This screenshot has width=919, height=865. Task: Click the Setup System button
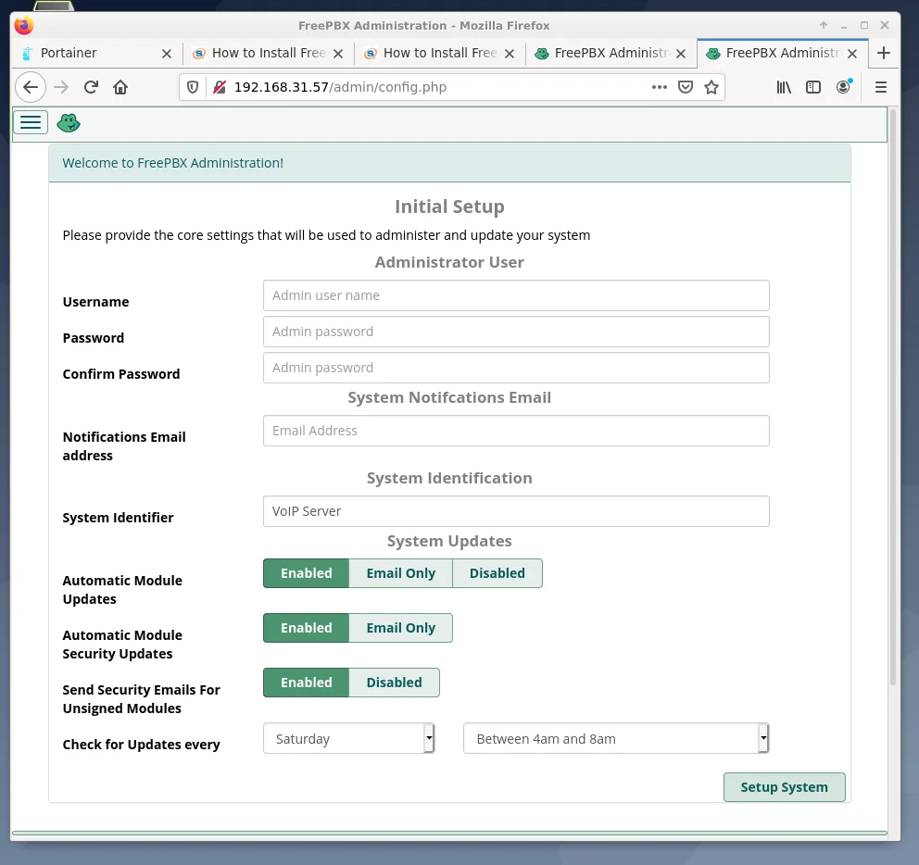pos(784,786)
